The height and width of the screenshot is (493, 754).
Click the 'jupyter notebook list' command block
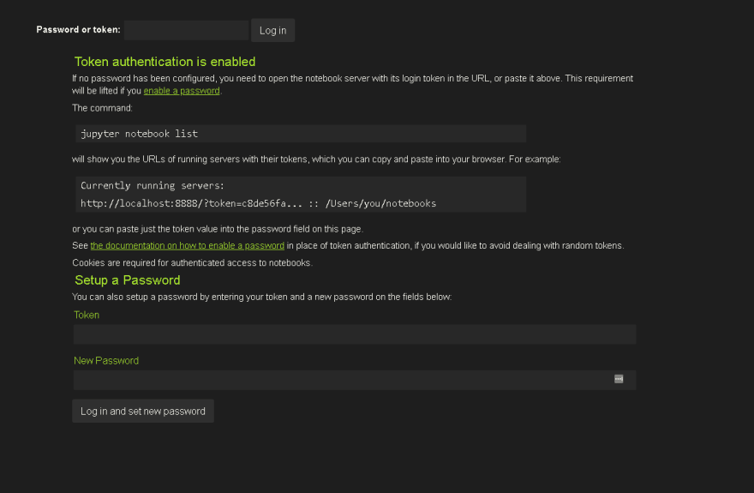(x=301, y=134)
